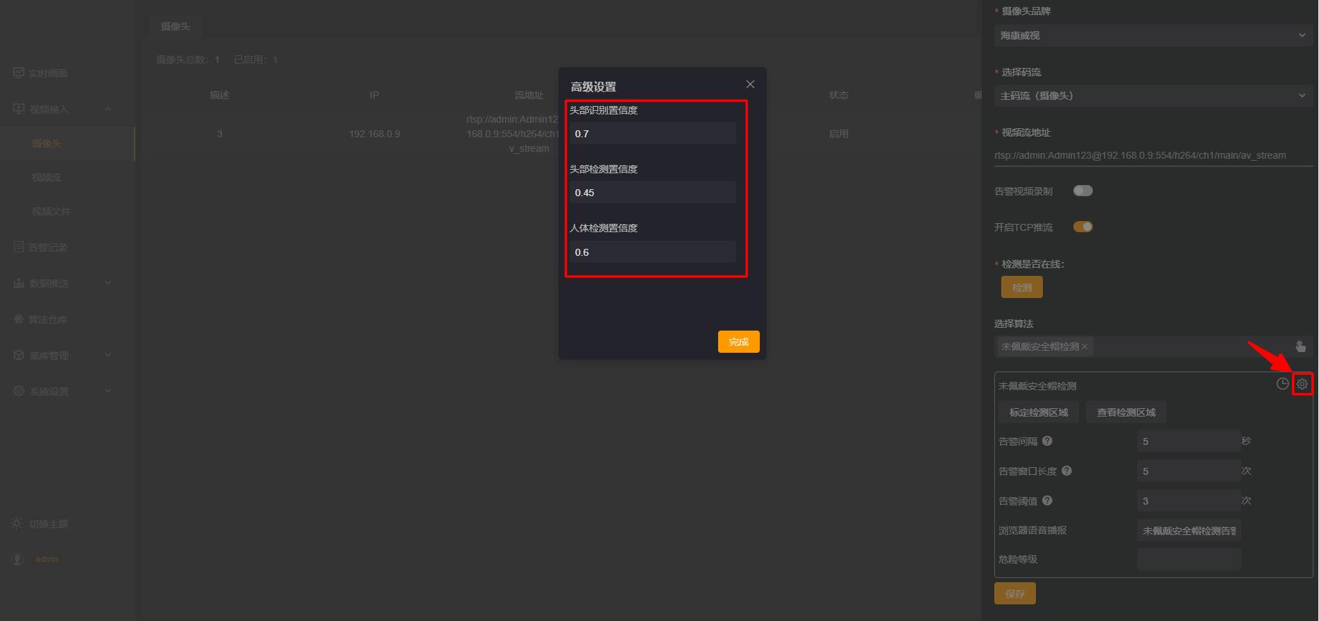This screenshot has height=621, width=1319.
Task: Select 视频流 in sidebar submenu
Action: (x=46, y=177)
